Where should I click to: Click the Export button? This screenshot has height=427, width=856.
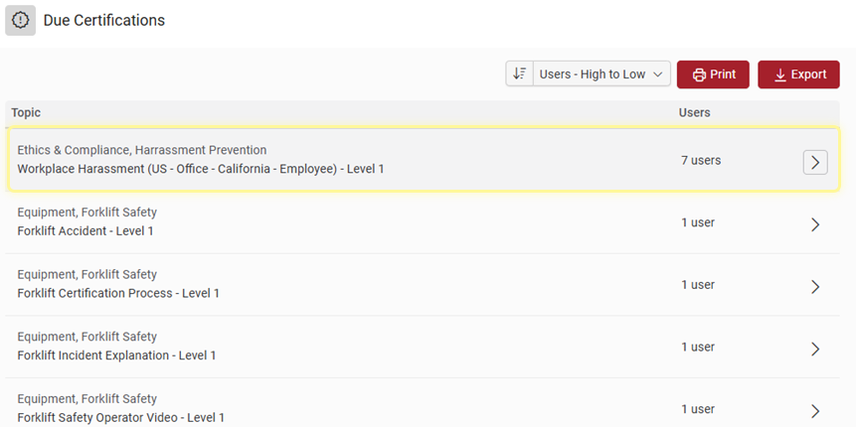click(798, 74)
